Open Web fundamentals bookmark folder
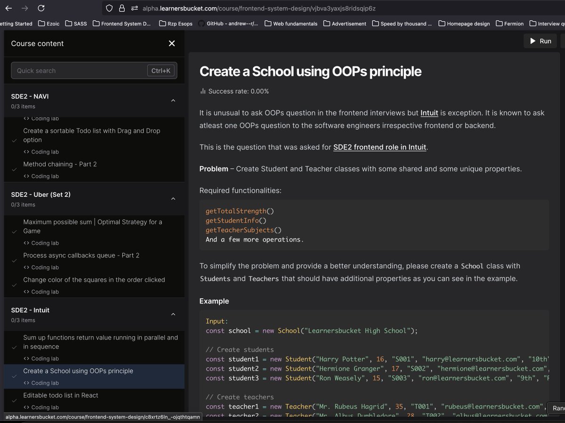 point(291,24)
